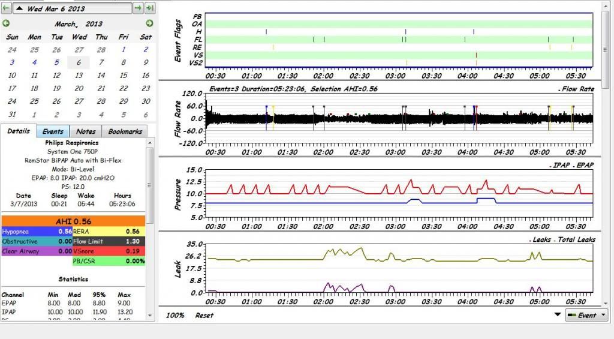Select March 1 in the calendar

click(x=124, y=49)
